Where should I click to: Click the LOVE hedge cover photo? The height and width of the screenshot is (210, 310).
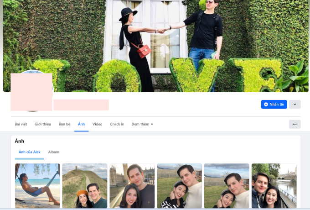coord(155,46)
